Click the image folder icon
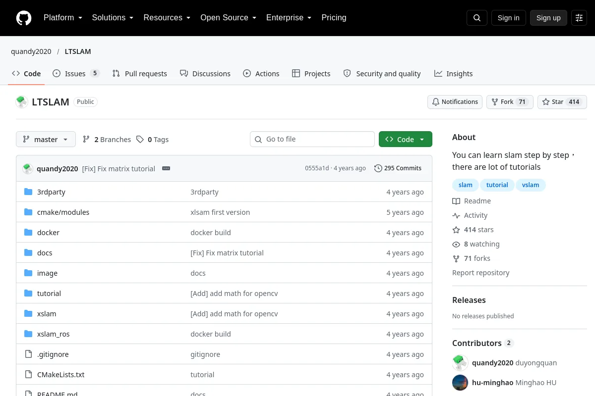The image size is (595, 396). coord(28,273)
